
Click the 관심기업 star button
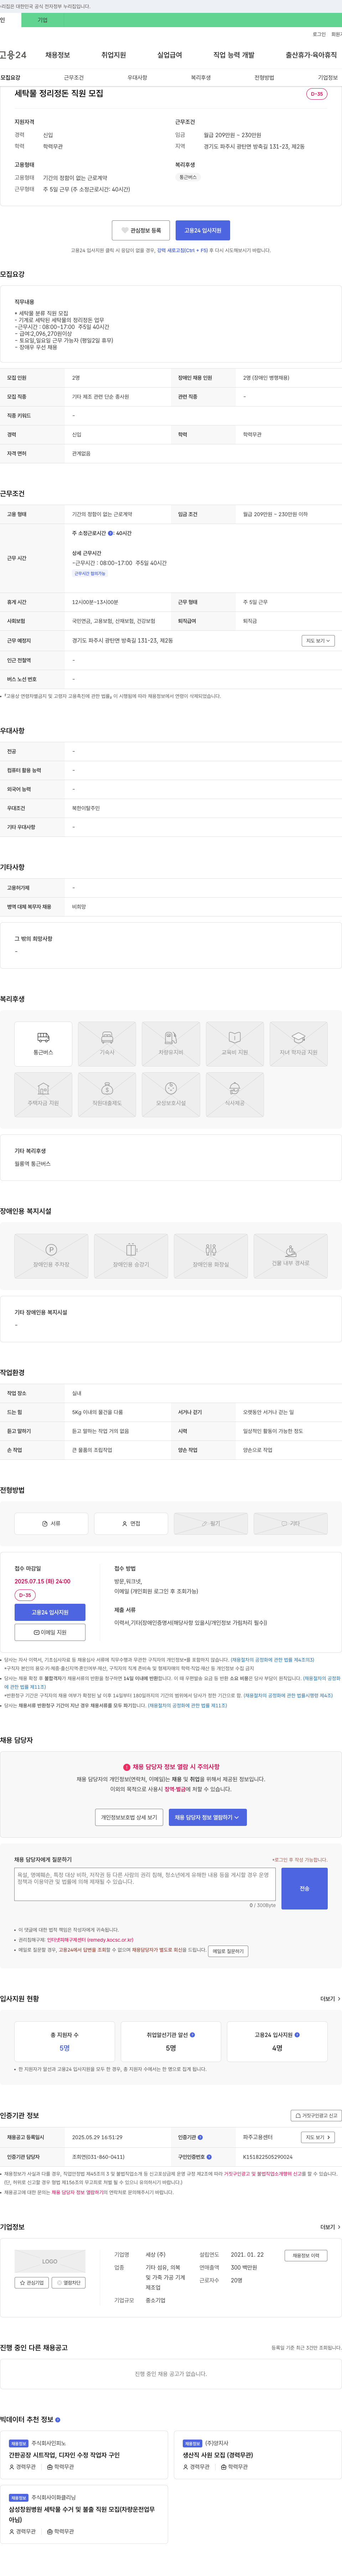pos(33,2283)
